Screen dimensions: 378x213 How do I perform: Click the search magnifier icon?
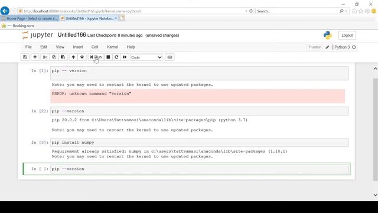[x=341, y=11]
